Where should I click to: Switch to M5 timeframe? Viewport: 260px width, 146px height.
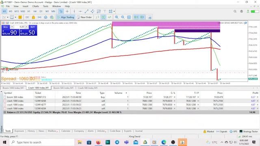[x=11, y=11]
